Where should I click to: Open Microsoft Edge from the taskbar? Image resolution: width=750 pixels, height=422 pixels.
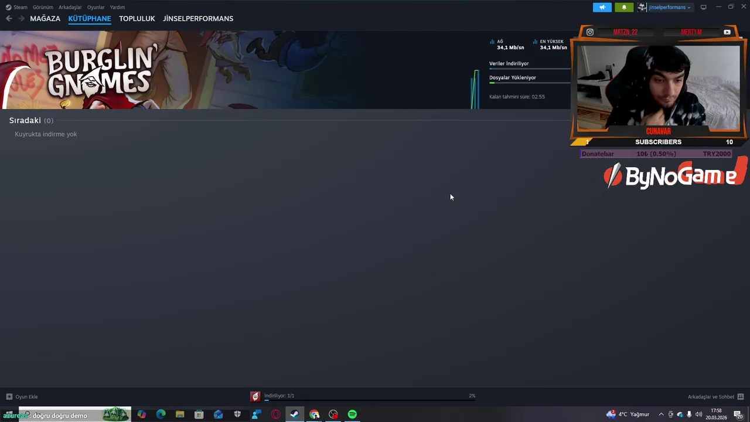point(161,414)
